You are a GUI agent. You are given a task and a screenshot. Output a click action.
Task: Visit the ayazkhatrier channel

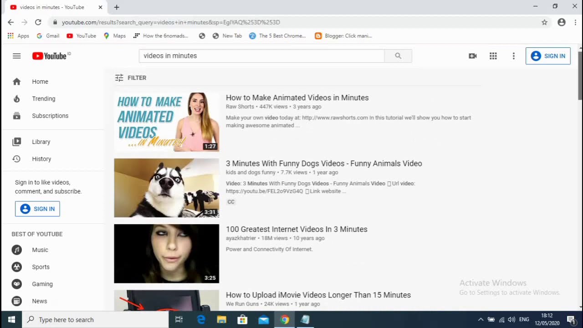pyautogui.click(x=241, y=238)
